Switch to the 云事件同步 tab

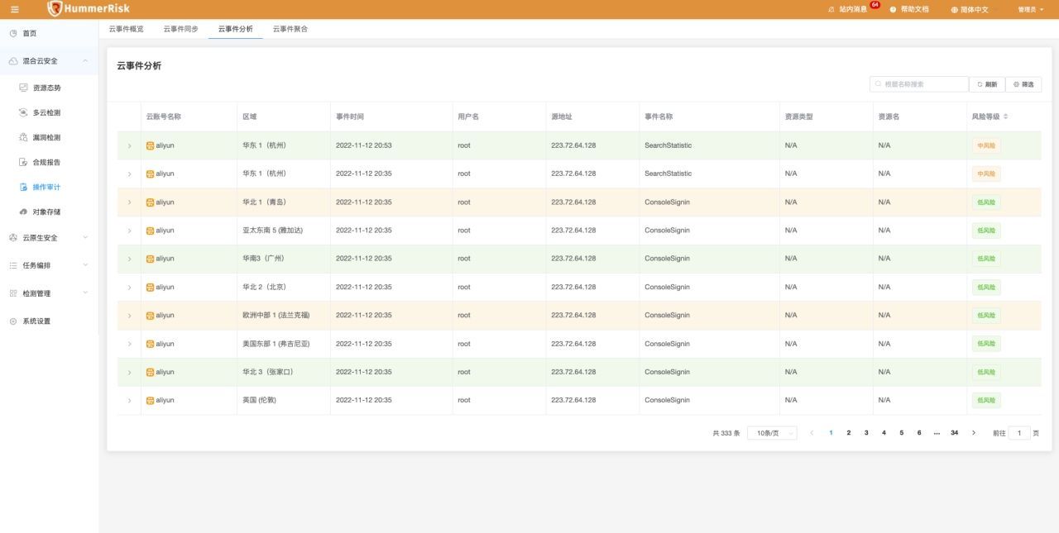pyautogui.click(x=180, y=29)
